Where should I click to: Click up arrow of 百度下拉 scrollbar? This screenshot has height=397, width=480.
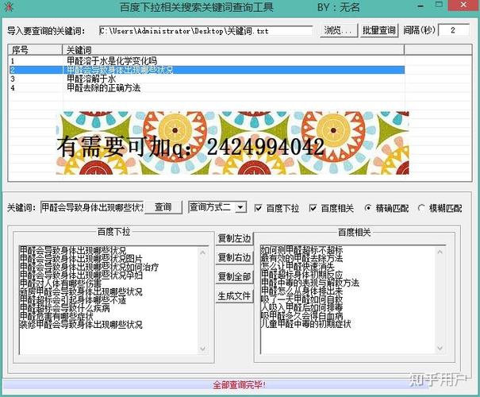click(202, 252)
